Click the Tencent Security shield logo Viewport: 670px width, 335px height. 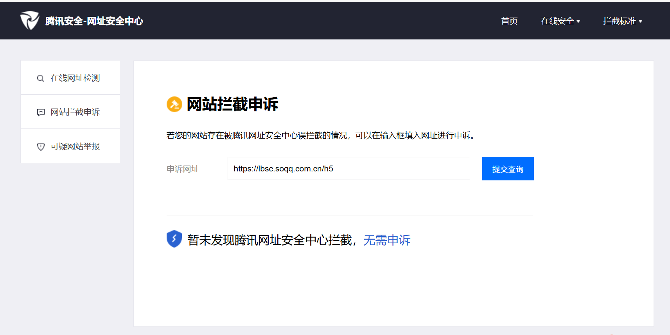click(x=30, y=21)
